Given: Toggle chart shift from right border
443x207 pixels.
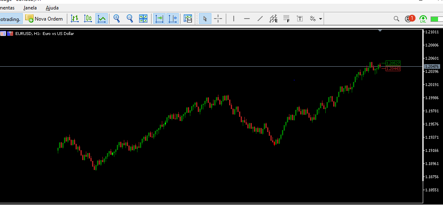Looking at the screenshot, I should point(173,19).
